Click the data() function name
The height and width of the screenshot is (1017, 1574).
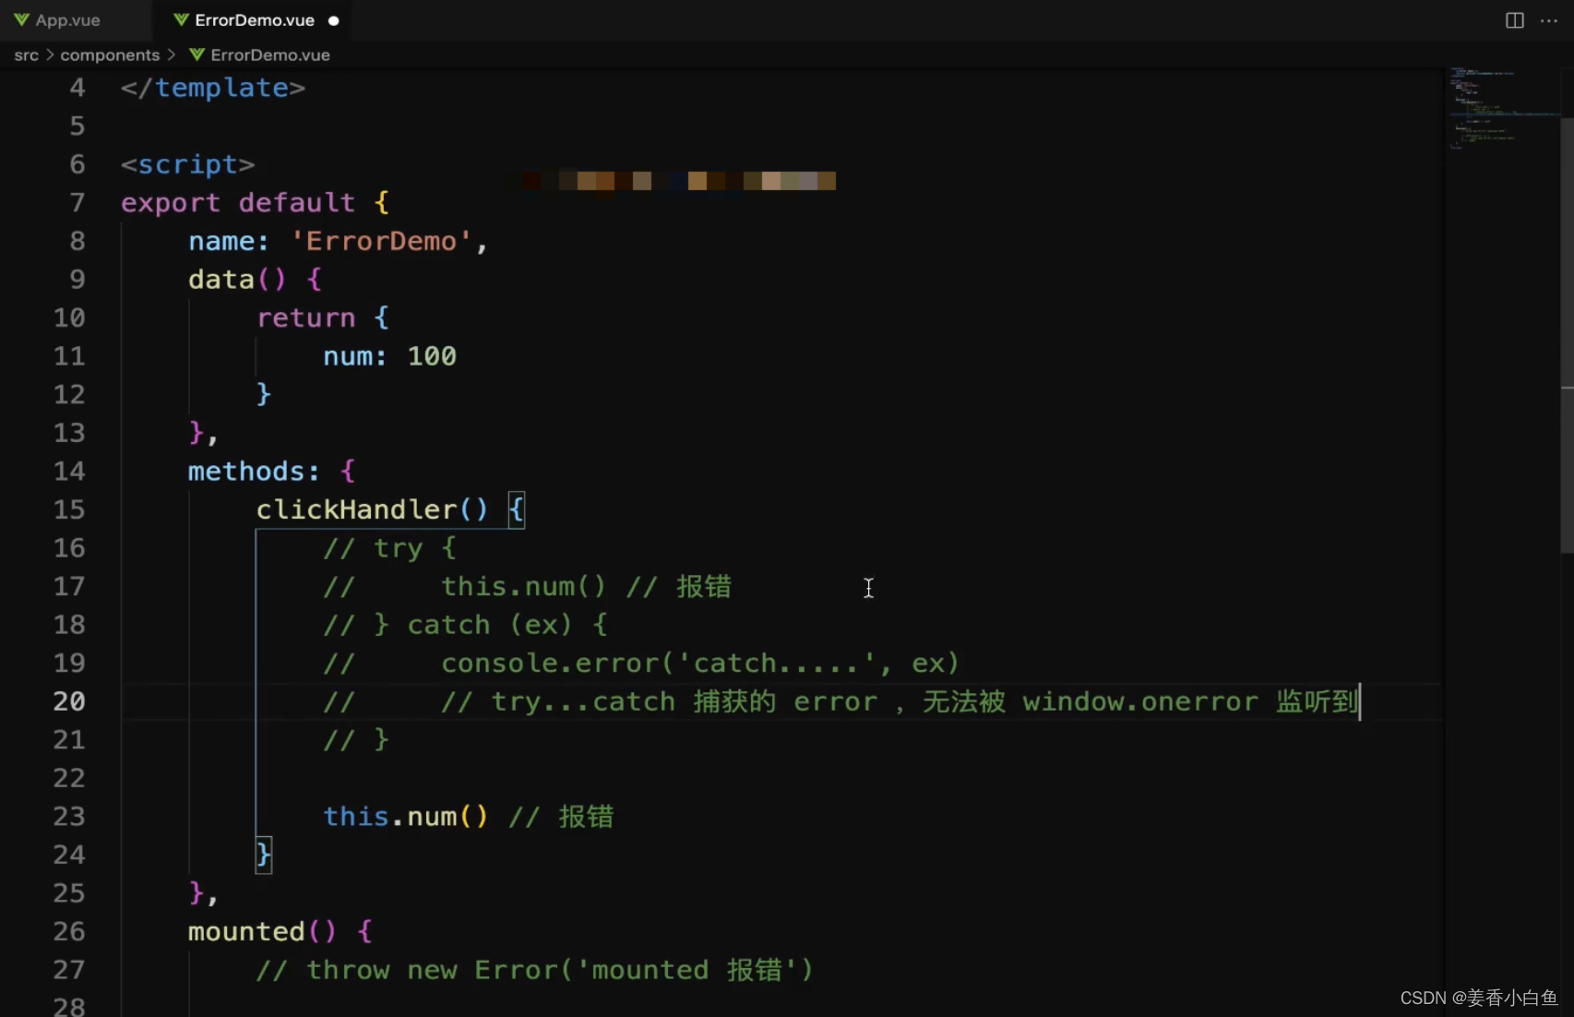point(221,280)
